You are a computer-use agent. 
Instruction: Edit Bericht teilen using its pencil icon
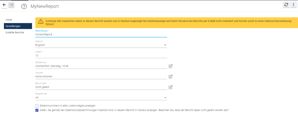[171, 87]
